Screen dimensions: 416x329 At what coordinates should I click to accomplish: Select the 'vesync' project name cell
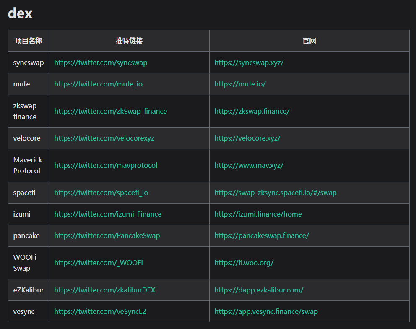(29, 312)
